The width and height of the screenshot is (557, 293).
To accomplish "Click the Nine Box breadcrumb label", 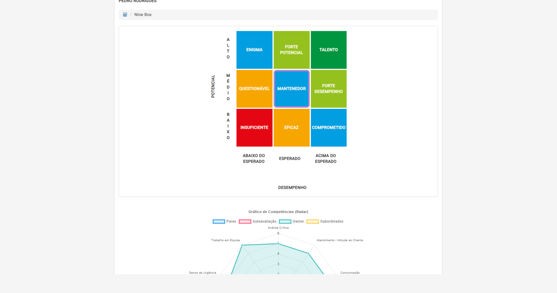I will (143, 15).
